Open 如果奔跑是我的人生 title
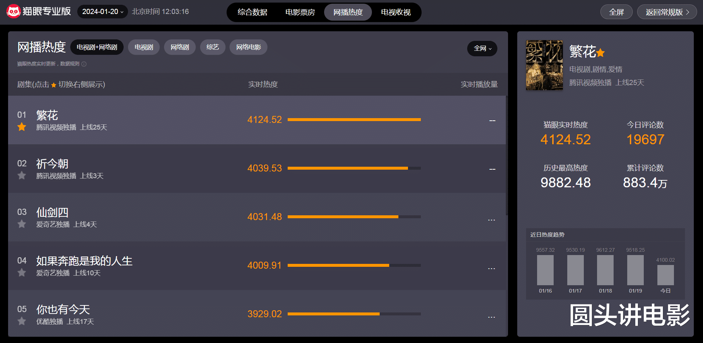 pos(84,261)
